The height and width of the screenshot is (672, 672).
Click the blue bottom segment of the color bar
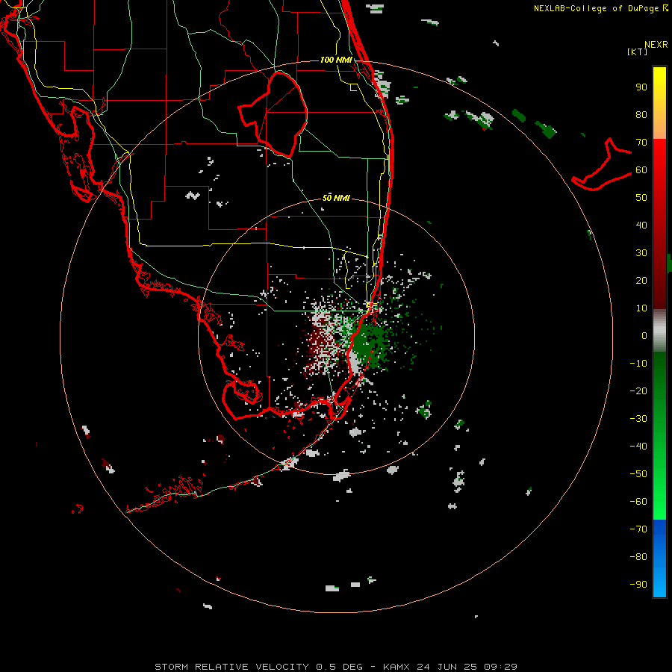point(659,559)
